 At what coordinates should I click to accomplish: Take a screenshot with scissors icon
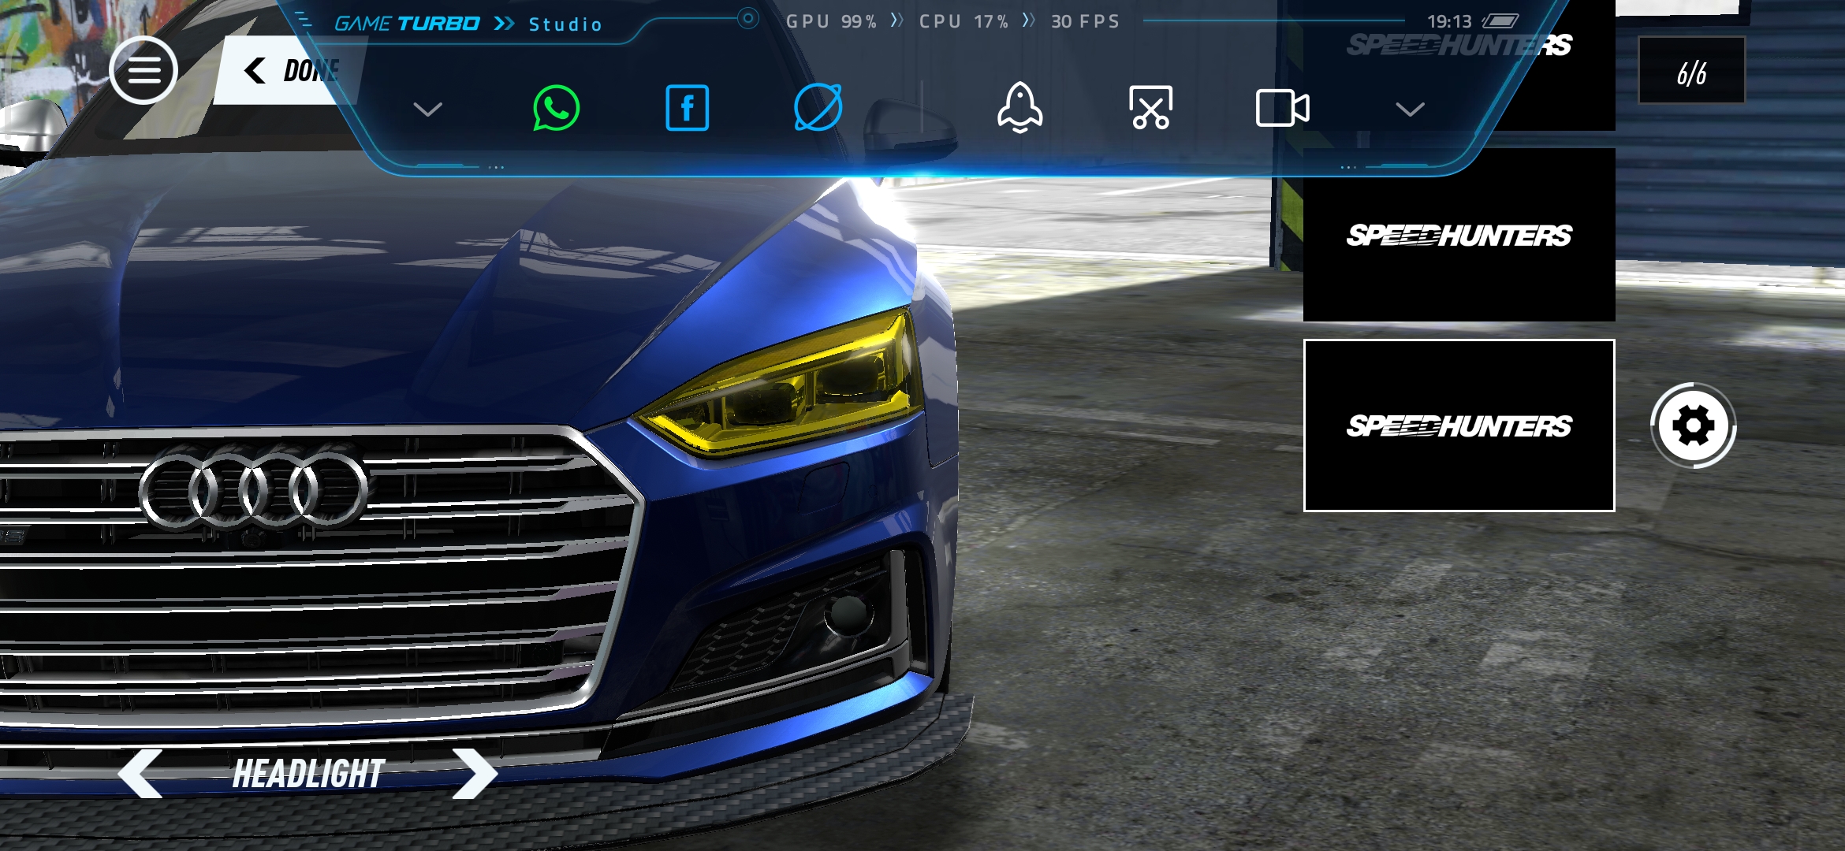(1150, 107)
